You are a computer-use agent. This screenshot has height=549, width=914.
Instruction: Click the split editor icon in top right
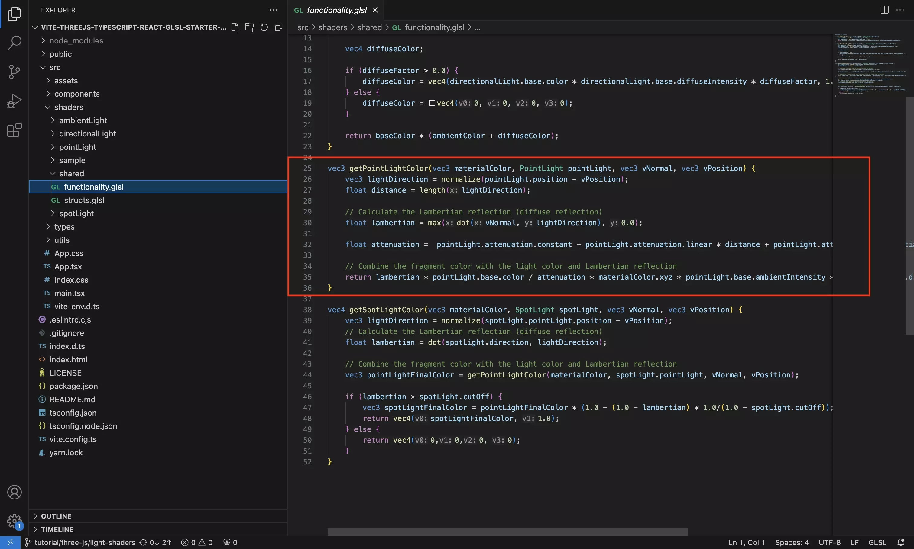[x=885, y=10]
